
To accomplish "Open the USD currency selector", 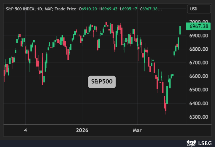I will (x=199, y=9).
